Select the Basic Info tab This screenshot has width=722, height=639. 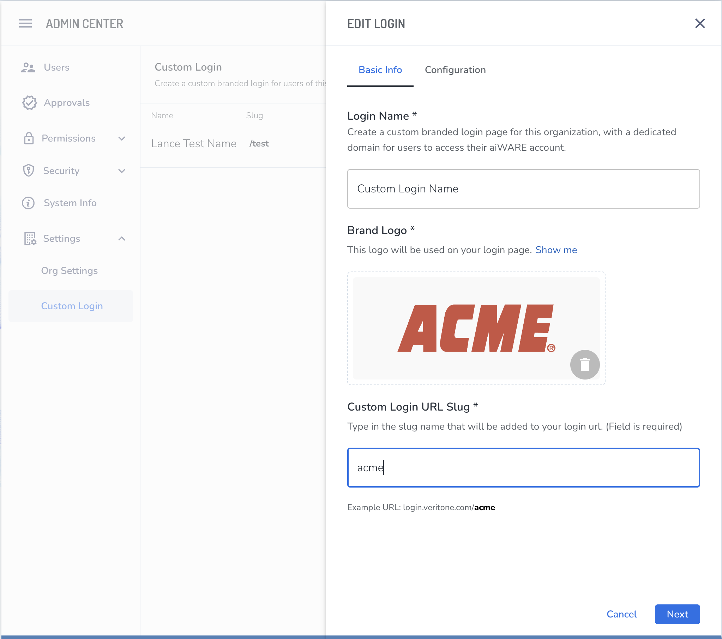pos(380,70)
